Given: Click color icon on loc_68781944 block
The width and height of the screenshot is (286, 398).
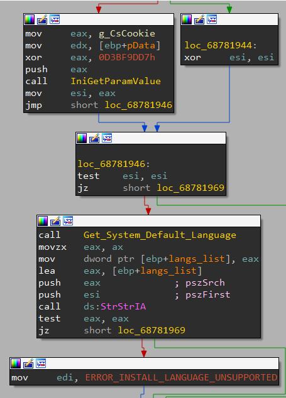Looking at the screenshot, I should pos(187,19).
